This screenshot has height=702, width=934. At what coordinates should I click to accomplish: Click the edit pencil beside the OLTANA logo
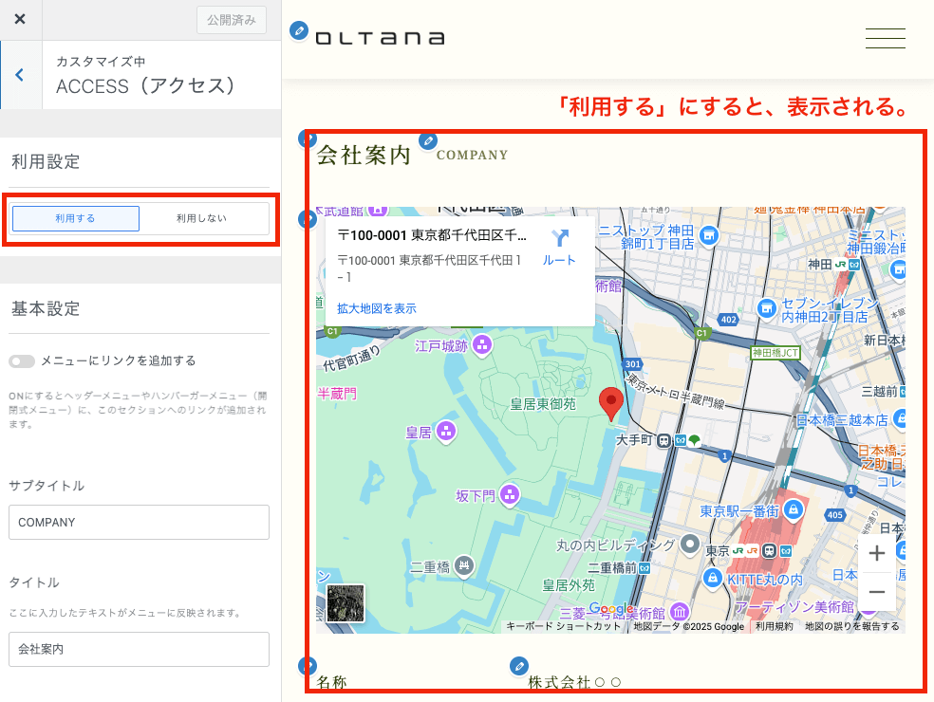(x=298, y=30)
